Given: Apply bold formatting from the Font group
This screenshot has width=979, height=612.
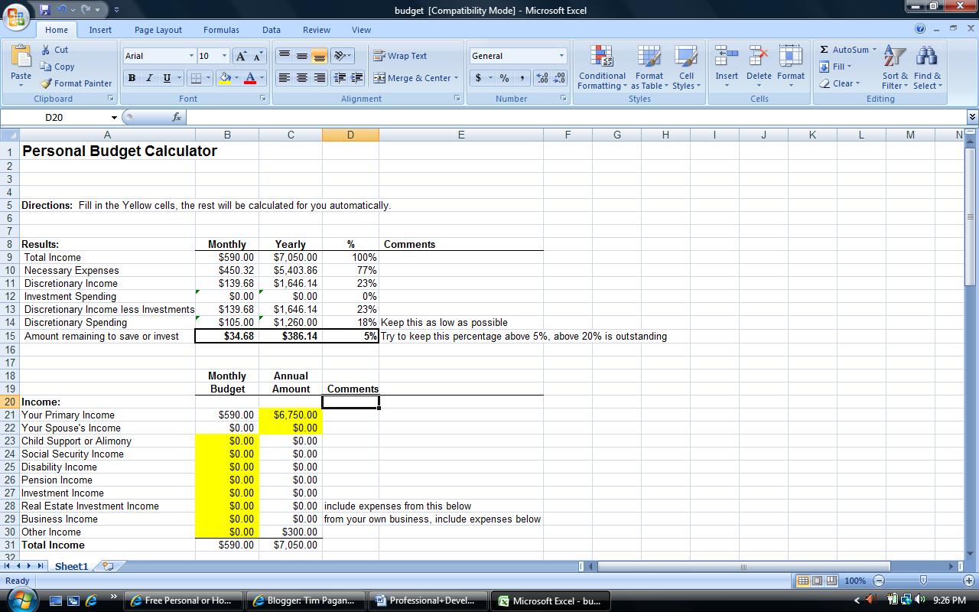Looking at the screenshot, I should [131, 79].
